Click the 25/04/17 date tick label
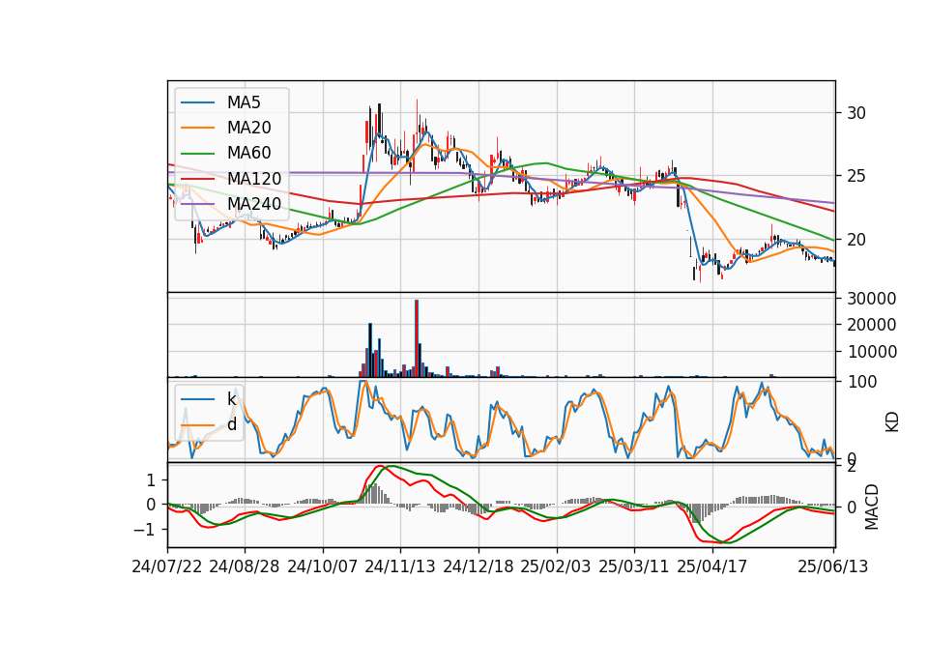This screenshot has width=928, height=667. [x=712, y=566]
